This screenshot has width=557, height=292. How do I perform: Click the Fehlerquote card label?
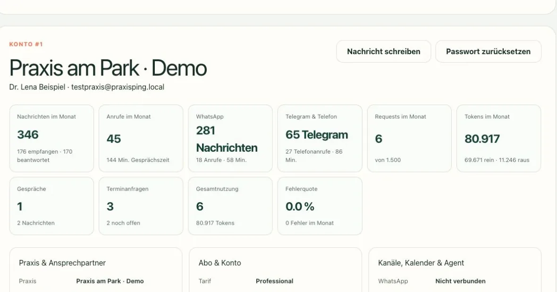click(302, 189)
